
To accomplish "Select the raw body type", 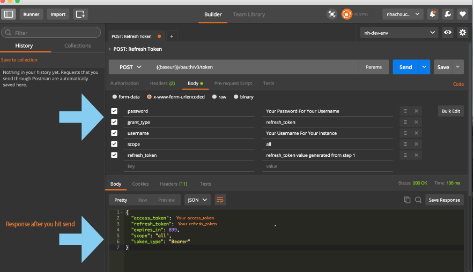I will 219,97.
